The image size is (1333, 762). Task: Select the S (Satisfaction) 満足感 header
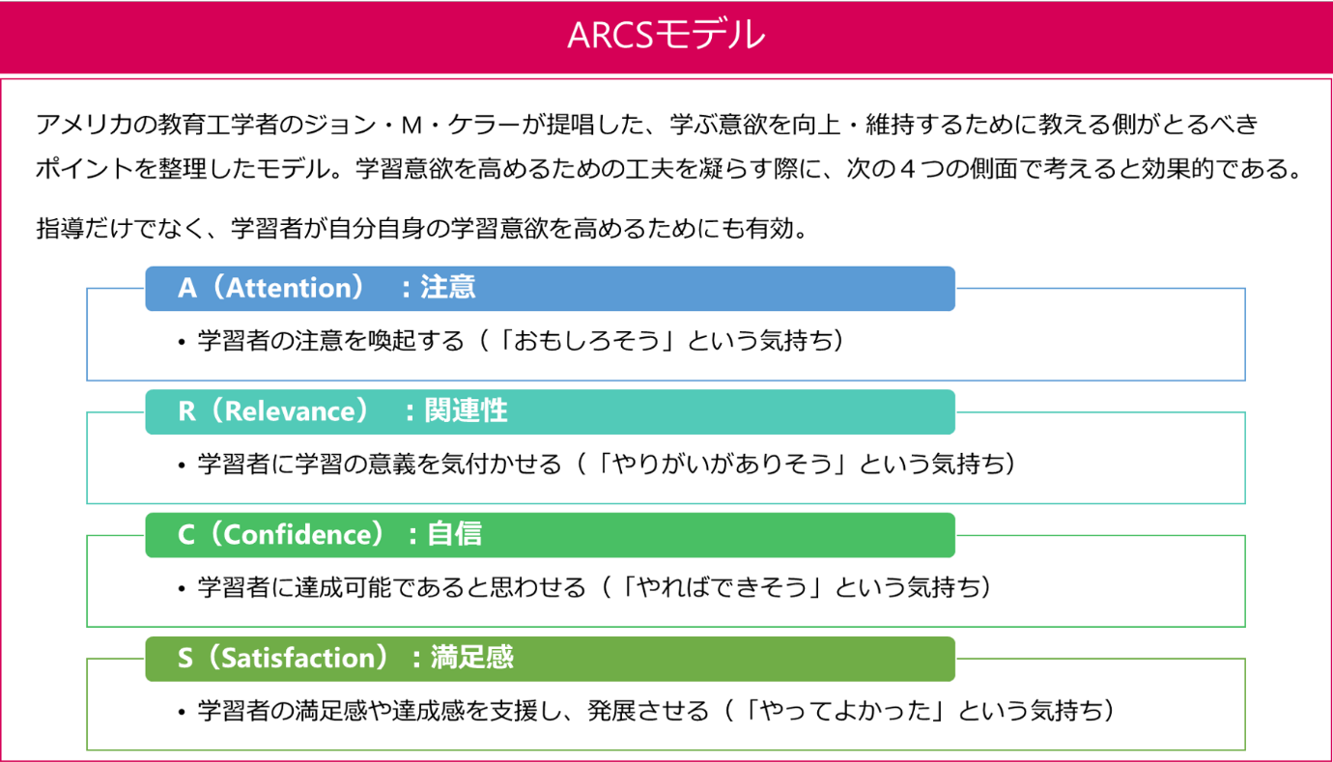[x=550, y=659]
